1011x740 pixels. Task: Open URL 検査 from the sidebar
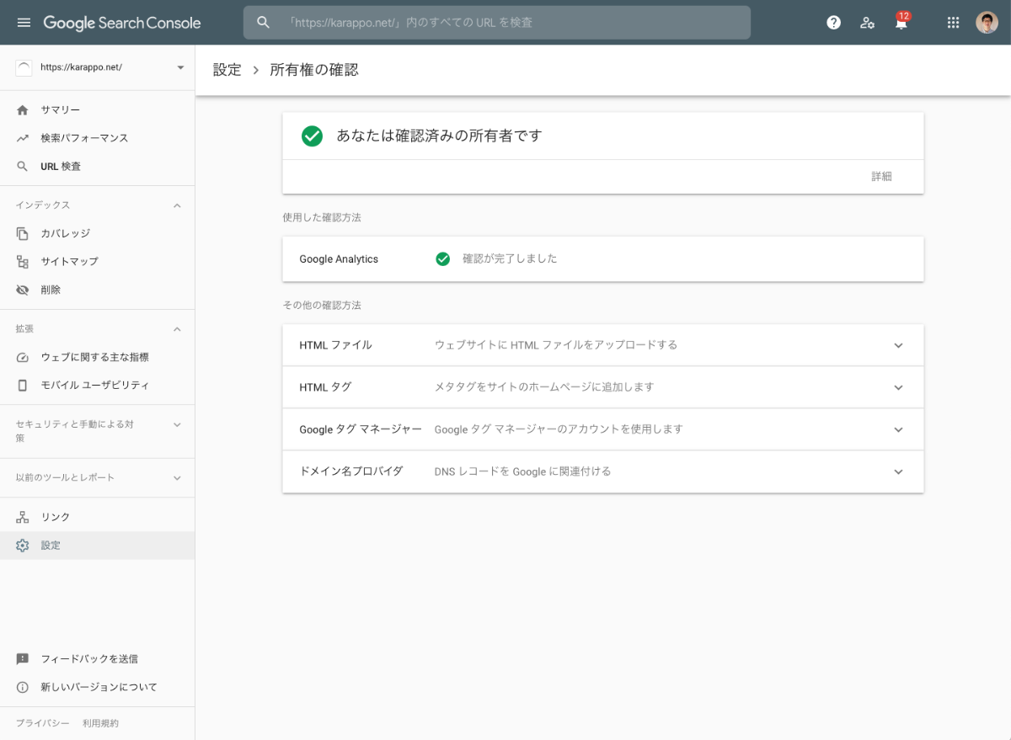pyautogui.click(x=97, y=167)
